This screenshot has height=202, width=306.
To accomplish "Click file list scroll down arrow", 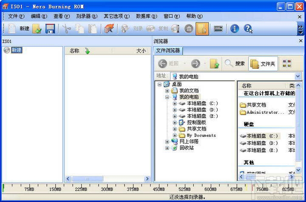I will [x=298, y=170].
